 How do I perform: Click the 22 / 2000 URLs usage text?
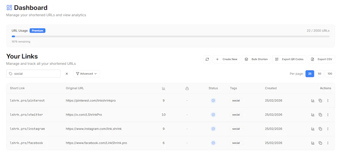pos(318,31)
